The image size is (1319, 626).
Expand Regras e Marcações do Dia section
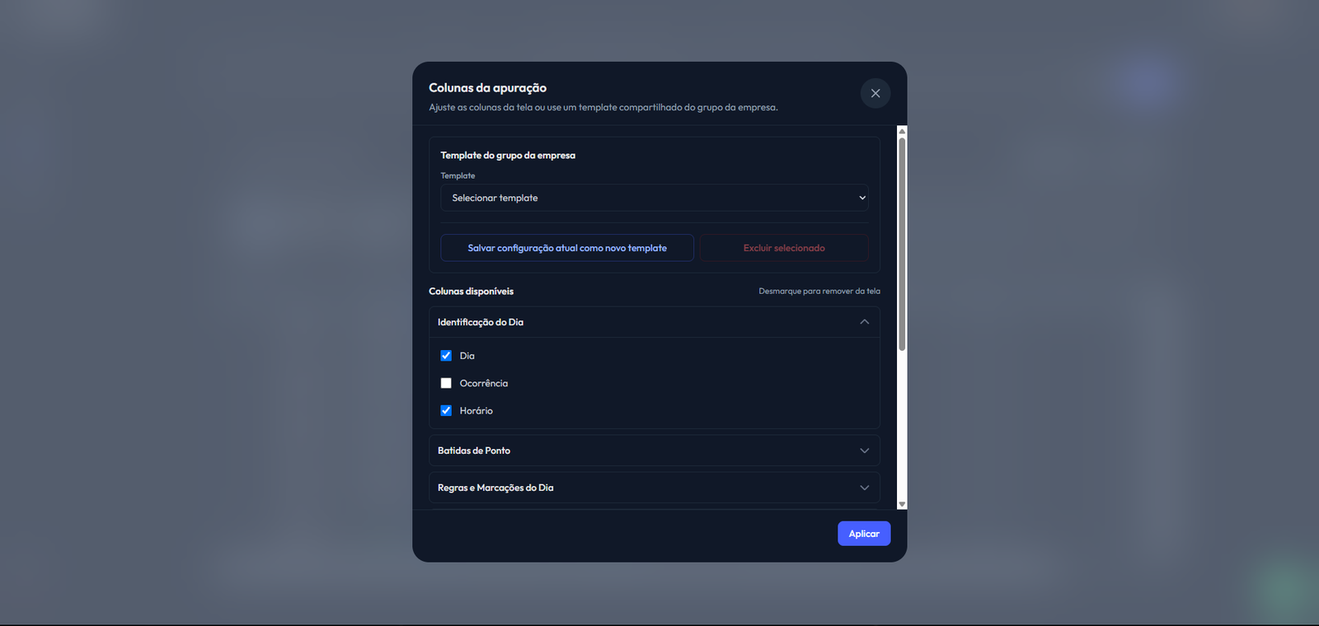click(655, 488)
